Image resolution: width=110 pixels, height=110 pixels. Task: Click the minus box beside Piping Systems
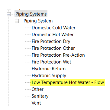point(9,14)
